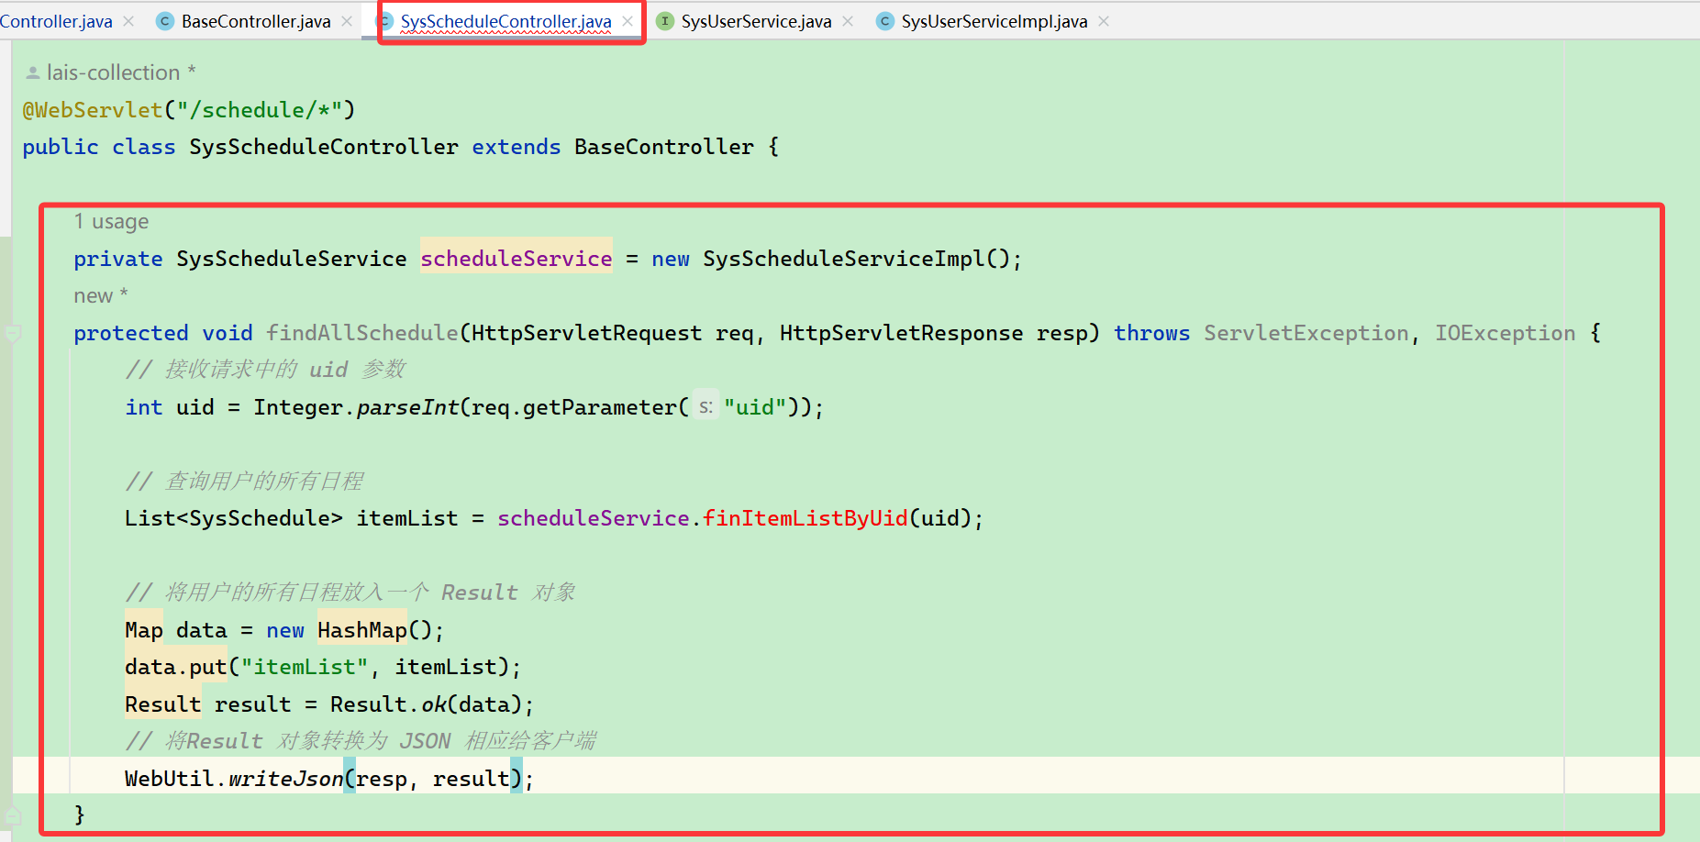
Task: Select the SysScheduleController.java tab
Action: tap(506, 21)
